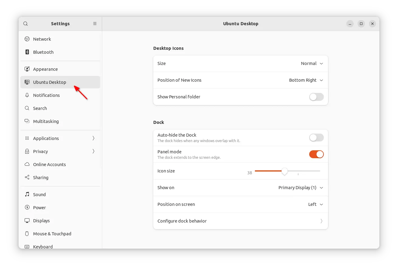Click the Bluetooth icon in sidebar
This screenshot has width=398, height=269.
27,52
